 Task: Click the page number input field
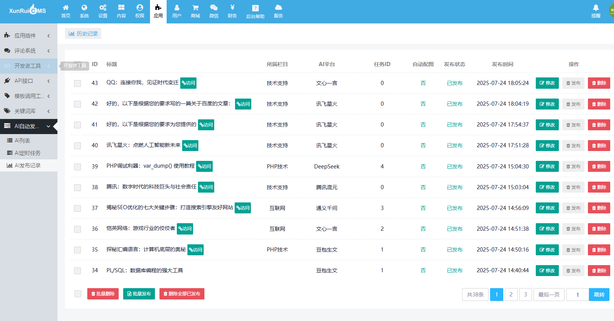tap(577, 295)
